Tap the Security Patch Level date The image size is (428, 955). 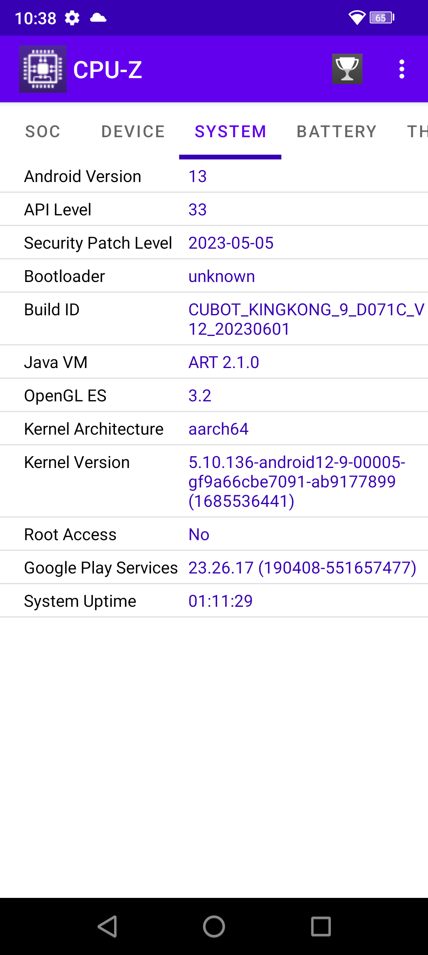coord(231,243)
